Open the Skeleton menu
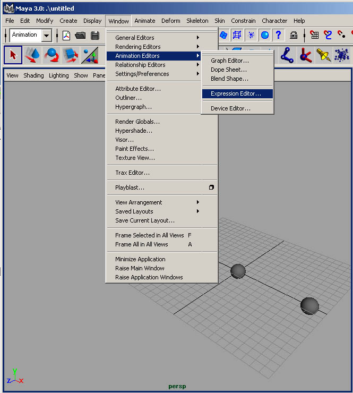This screenshot has height=393, width=353. pyautogui.click(x=197, y=21)
